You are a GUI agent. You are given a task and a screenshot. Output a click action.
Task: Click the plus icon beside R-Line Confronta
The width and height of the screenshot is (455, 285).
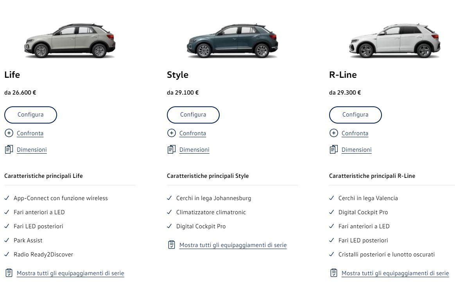click(x=333, y=133)
